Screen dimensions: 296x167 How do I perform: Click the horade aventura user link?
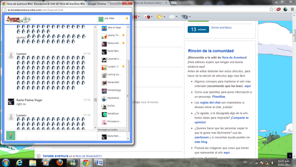55,156
